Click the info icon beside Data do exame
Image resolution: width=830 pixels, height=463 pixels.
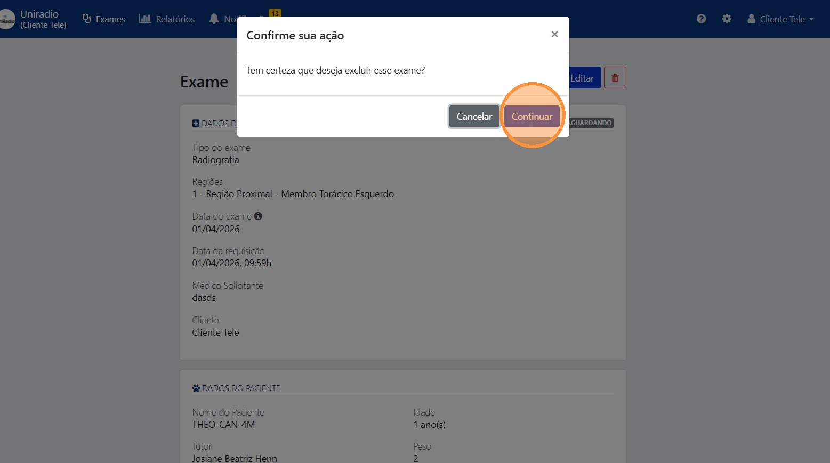[x=258, y=216]
